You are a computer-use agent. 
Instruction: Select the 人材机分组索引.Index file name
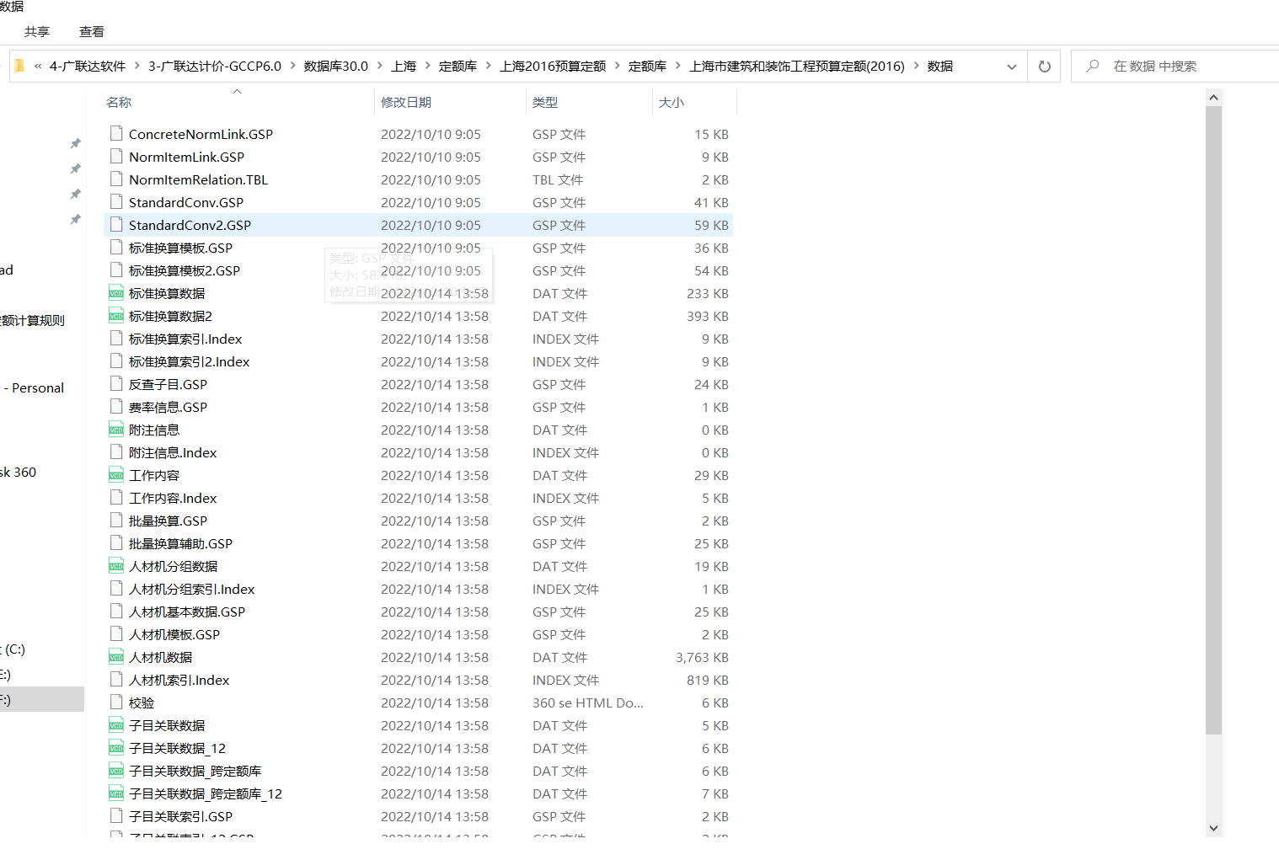(191, 589)
